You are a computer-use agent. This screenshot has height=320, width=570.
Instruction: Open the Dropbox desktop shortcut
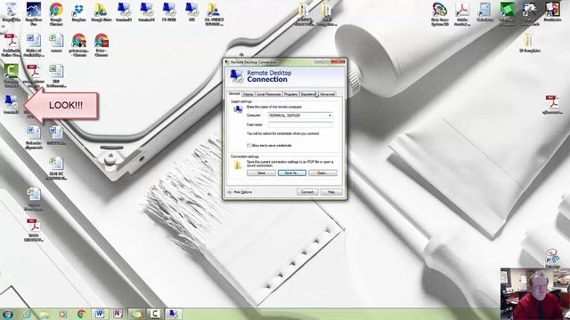[78, 12]
